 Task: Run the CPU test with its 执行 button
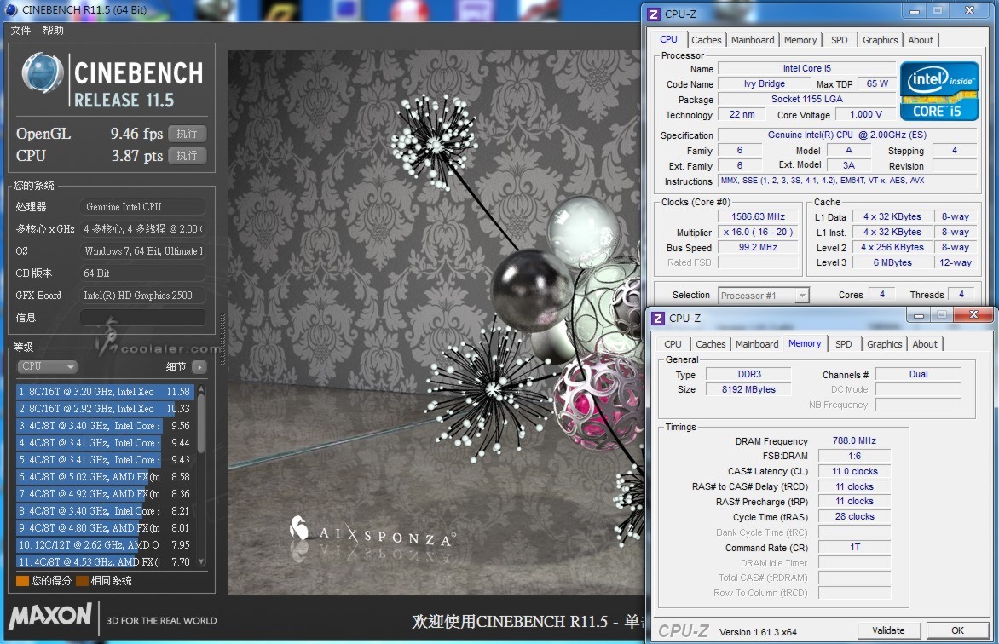pos(188,155)
